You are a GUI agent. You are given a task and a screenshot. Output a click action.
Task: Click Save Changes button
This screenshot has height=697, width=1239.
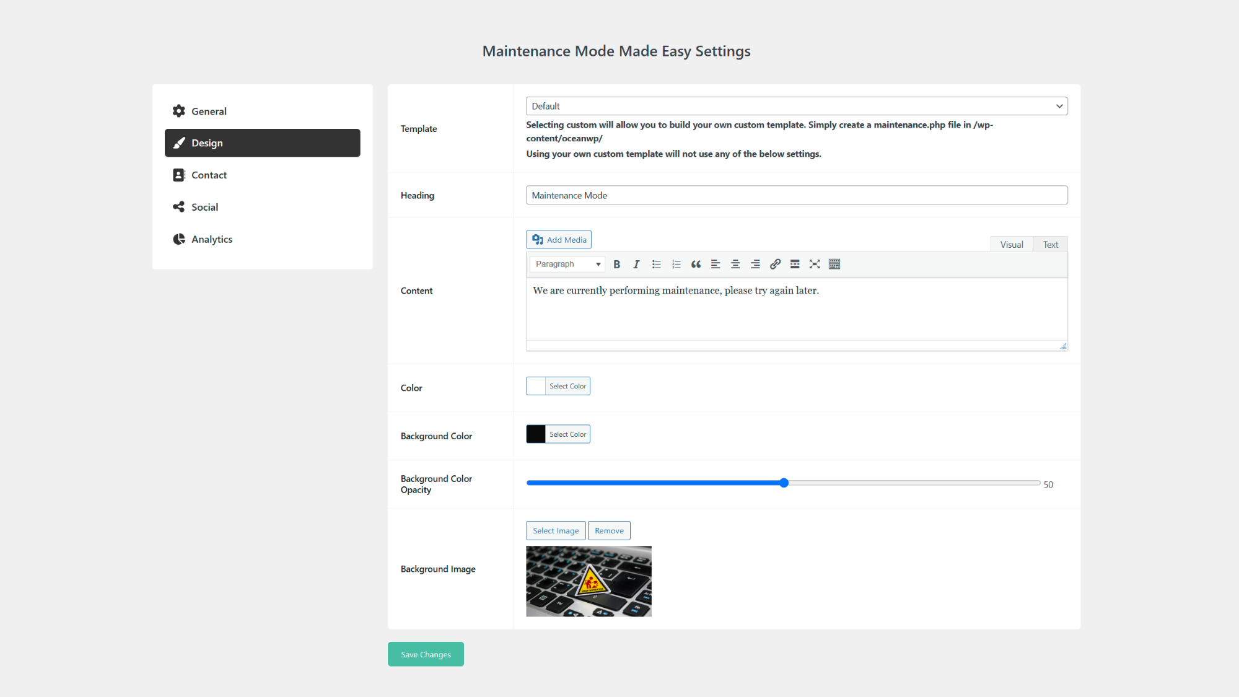click(x=426, y=654)
